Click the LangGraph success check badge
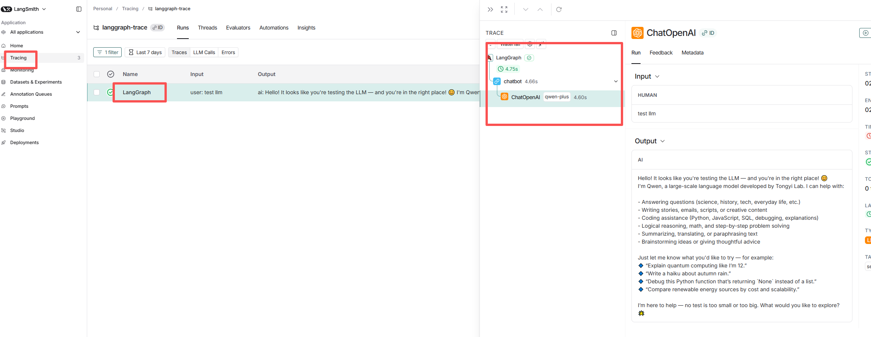Viewport: 871px width, 337px height. coord(529,58)
